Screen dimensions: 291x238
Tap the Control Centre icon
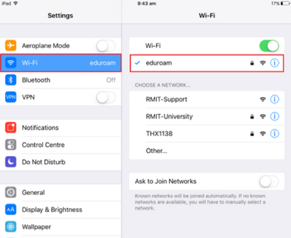(x=11, y=145)
